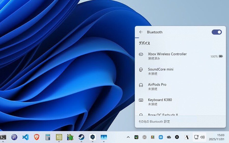229x143 pixels.
Task: Click the IME input mode indicator
Action: 187,137
